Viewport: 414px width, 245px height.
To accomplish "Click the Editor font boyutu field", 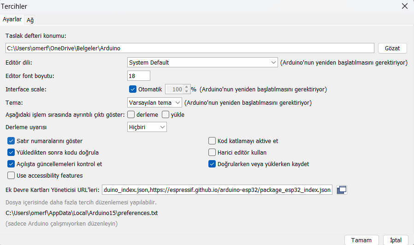I will 138,76.
